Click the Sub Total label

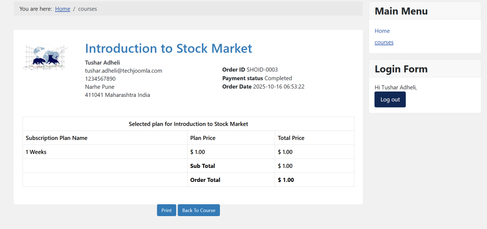pos(202,166)
